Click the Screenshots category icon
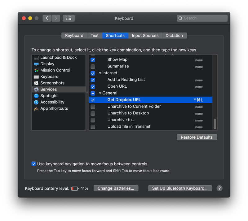 coord(36,83)
